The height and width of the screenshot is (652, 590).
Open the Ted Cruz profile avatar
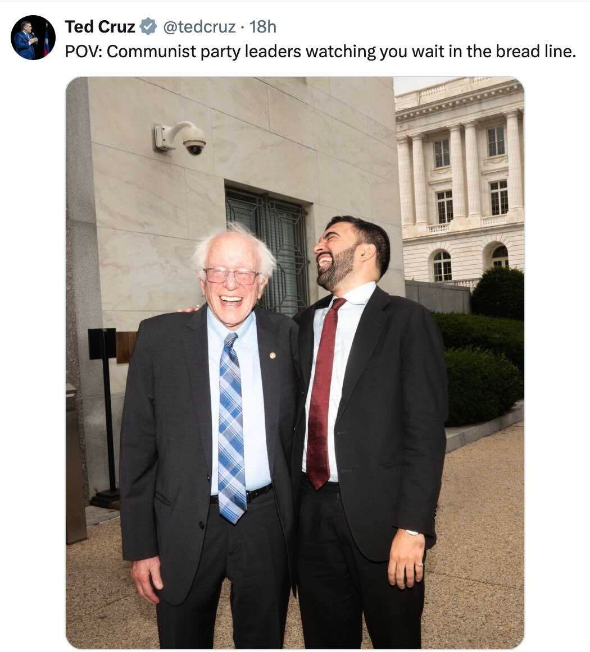[33, 38]
